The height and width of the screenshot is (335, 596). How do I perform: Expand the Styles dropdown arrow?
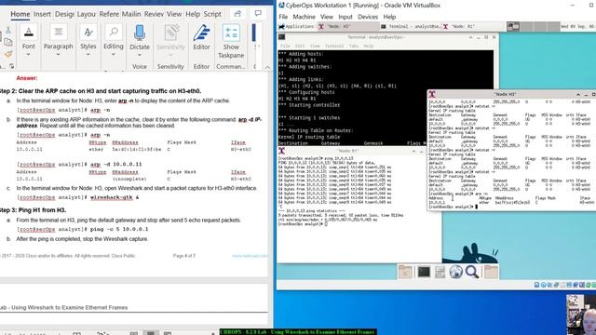(88, 55)
